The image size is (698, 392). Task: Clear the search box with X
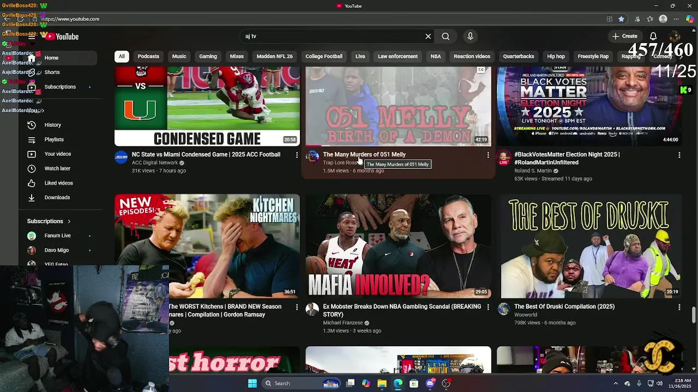pos(428,36)
